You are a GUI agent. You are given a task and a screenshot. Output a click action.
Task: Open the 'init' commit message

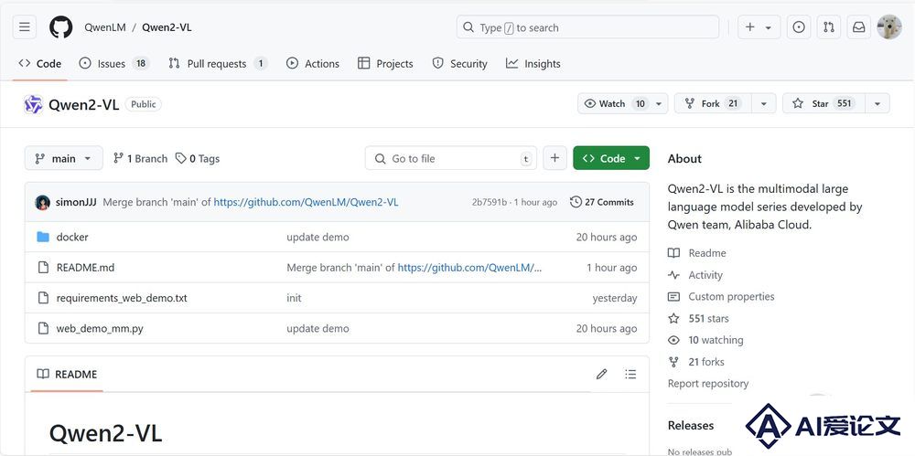click(294, 298)
